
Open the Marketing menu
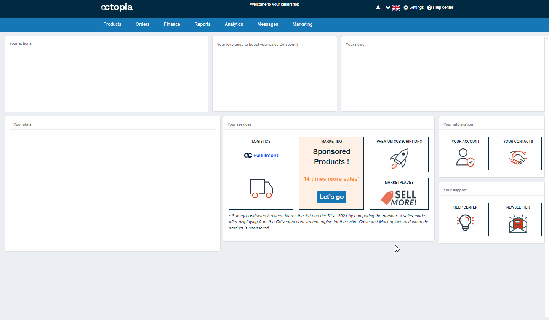click(302, 24)
